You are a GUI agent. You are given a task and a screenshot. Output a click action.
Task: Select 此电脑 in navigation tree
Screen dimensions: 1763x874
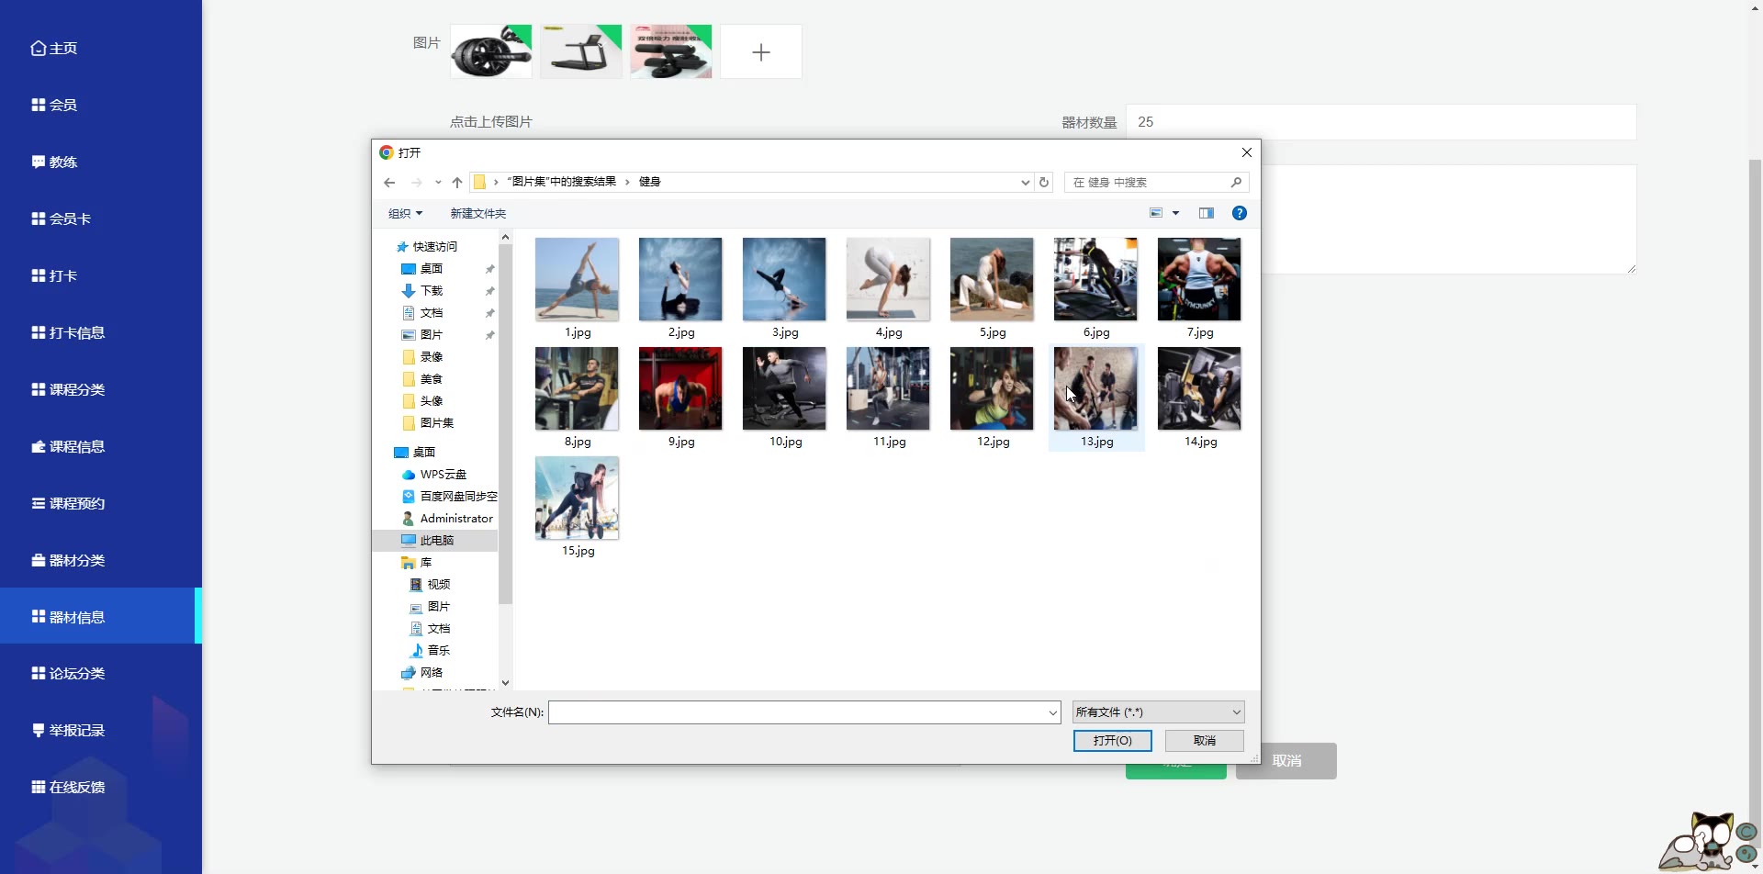(x=436, y=540)
